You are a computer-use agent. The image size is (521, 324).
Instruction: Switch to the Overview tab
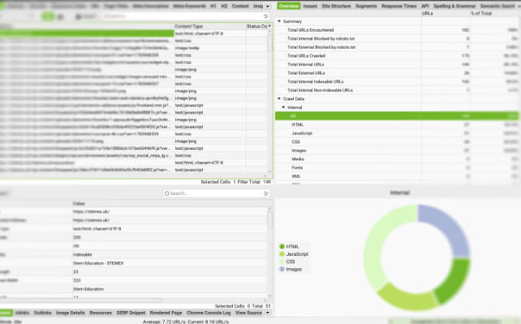click(289, 6)
